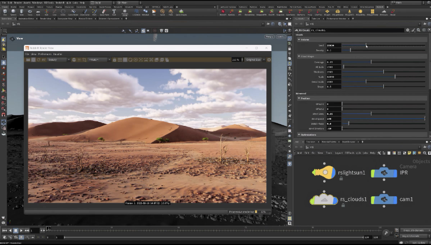431x245 pixels.
Task: Open Preferences menu in Render View
Action: (x=46, y=54)
